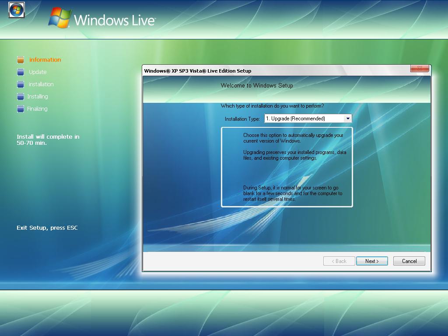448x336 pixels.
Task: Click the 'Finalizing' step label
Action: (37, 109)
